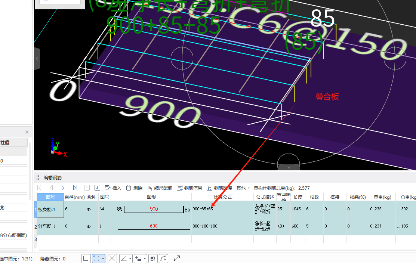The width and height of the screenshot is (416, 263).
Task: Select the 长度 column header
Action: 298,197
